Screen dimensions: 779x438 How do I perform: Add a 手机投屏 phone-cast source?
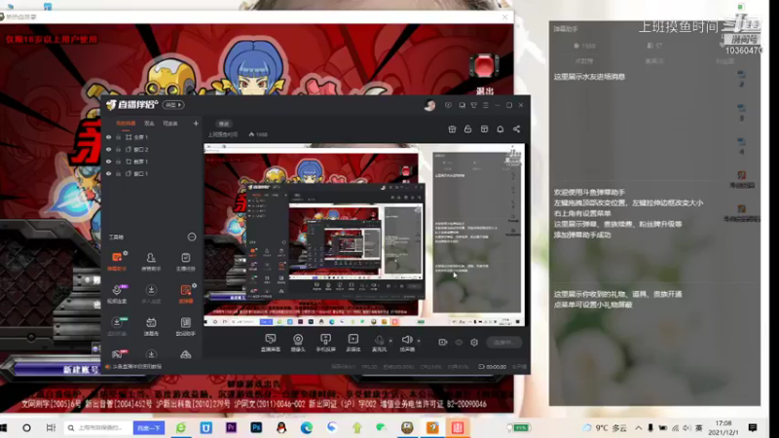325,343
